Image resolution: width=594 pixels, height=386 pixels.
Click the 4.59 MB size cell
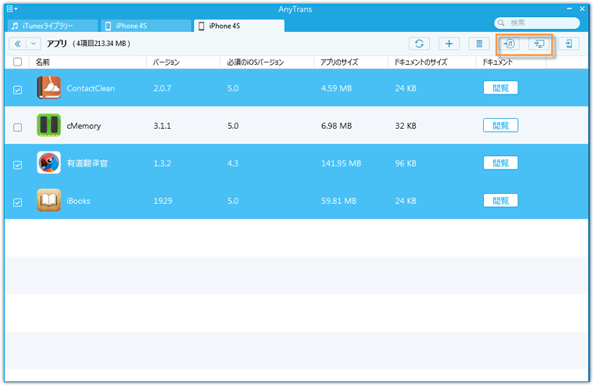point(336,88)
